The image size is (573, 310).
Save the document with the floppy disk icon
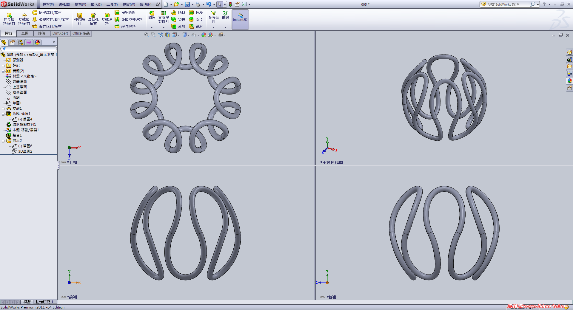click(187, 4)
